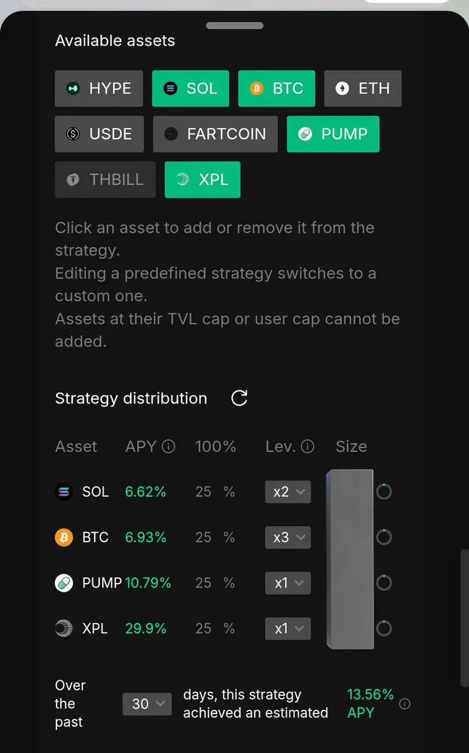Click the info icon next to 13.56% APY
469x753 pixels.
coord(405,703)
